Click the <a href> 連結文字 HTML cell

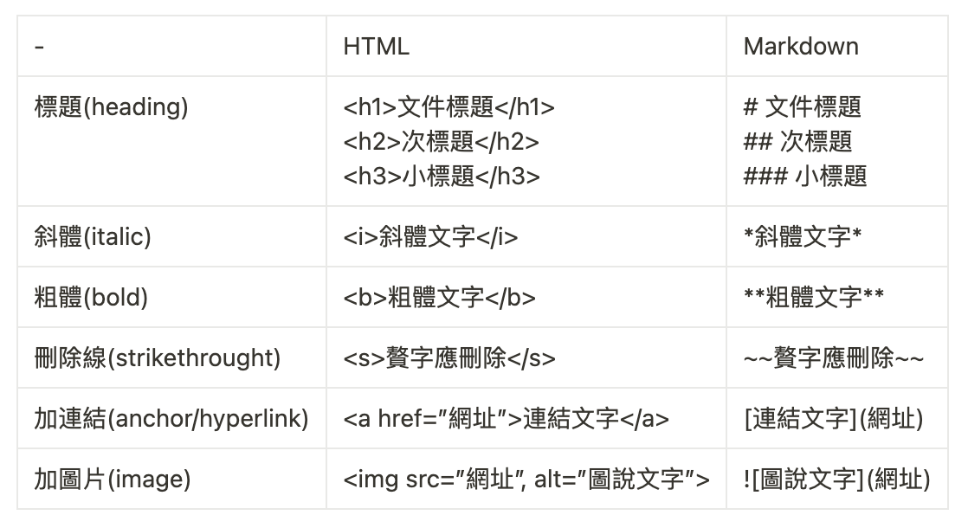coord(506,419)
